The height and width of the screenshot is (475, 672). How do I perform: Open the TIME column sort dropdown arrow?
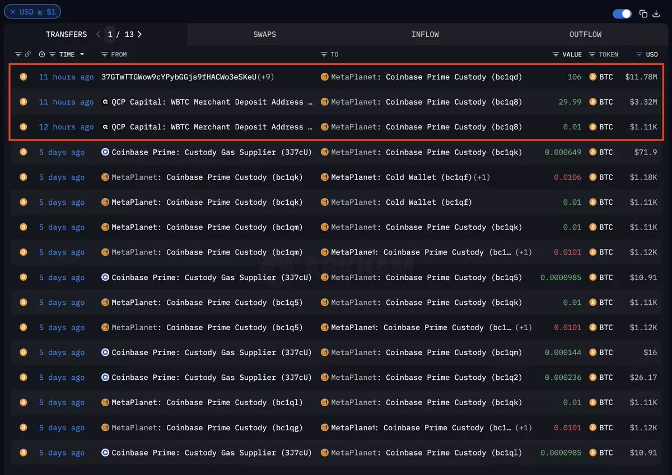coord(82,54)
